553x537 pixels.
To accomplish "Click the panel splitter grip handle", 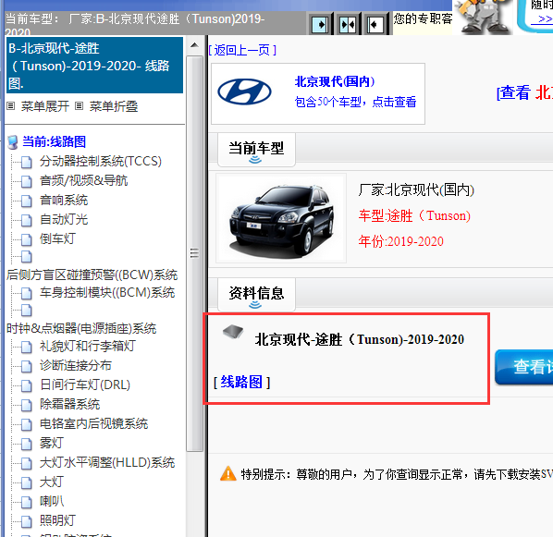I will point(194,253).
